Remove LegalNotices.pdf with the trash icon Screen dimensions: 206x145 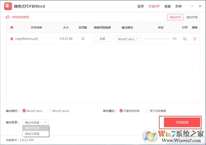(195, 39)
